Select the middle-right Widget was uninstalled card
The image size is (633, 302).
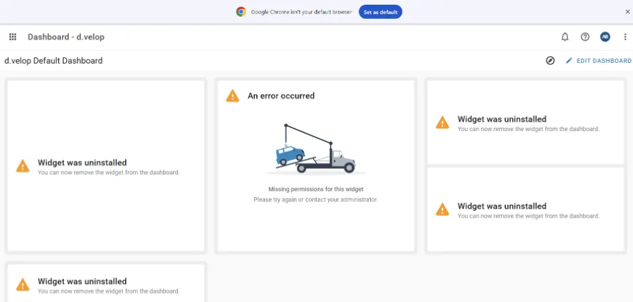[x=525, y=209]
